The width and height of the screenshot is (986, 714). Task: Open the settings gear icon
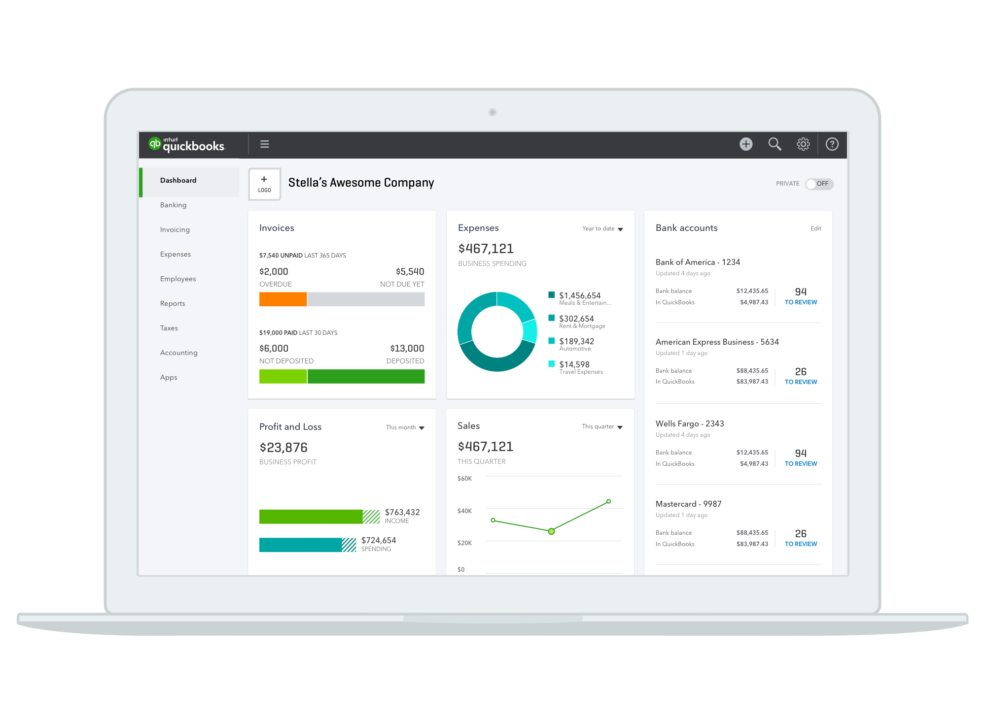(803, 144)
